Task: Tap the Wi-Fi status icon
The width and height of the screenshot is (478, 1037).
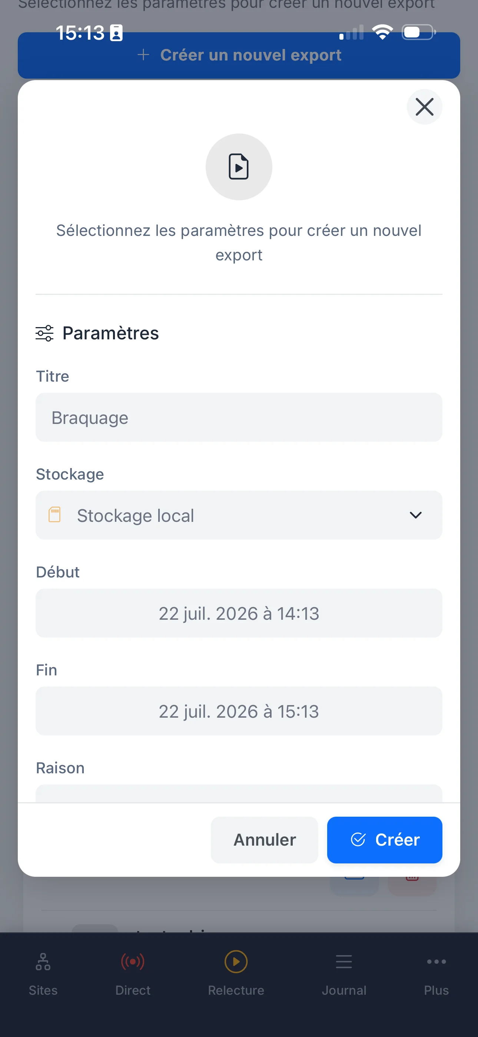Action: pyautogui.click(x=382, y=32)
